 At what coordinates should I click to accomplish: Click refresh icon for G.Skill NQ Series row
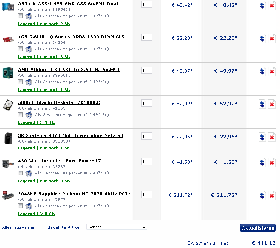click(262, 39)
